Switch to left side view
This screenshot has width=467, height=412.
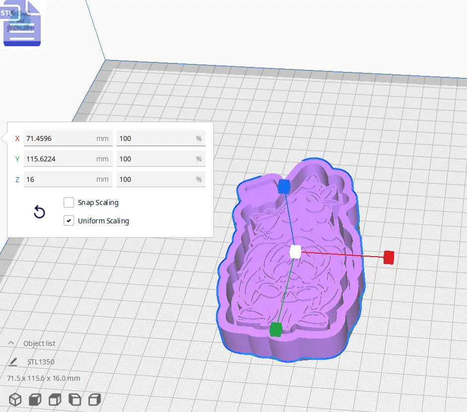(74, 399)
